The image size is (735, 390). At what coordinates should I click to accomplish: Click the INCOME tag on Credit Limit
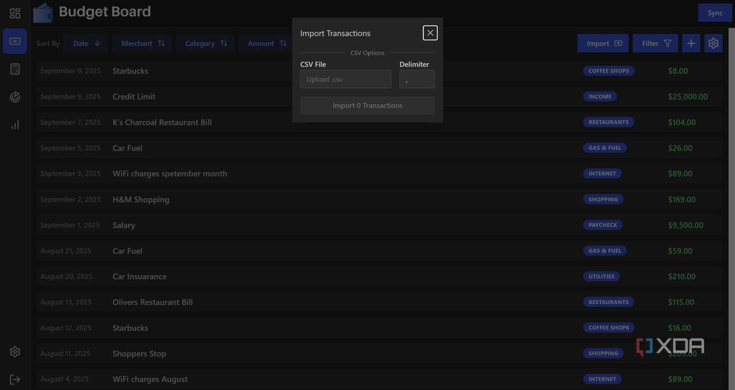coord(600,97)
